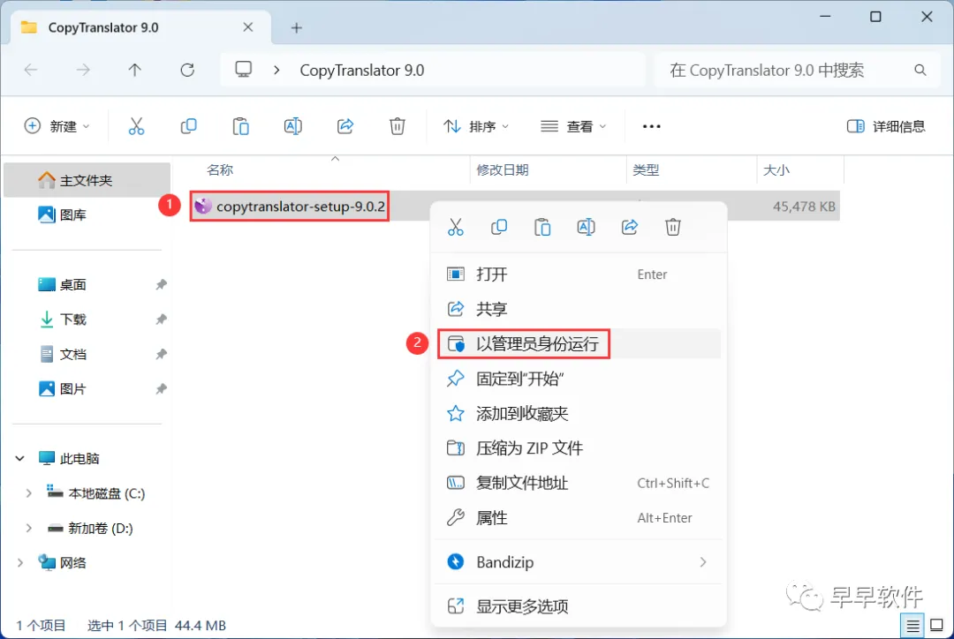Screen dimensions: 954x639
Task: Choose 属性 in the context menu
Action: pos(579,517)
